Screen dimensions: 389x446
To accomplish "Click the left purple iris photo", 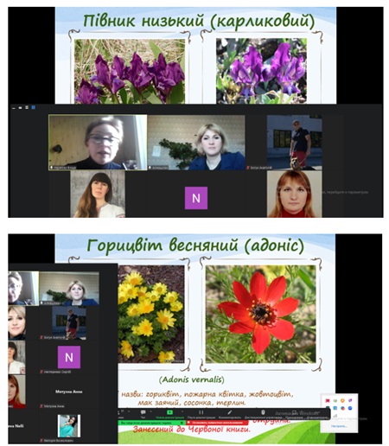I will 130,71.
